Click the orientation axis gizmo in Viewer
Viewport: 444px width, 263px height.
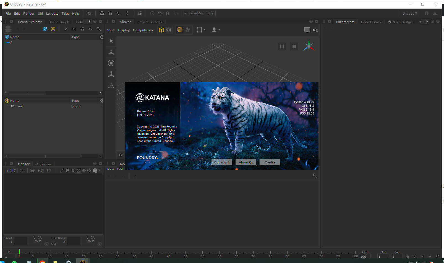click(x=309, y=46)
